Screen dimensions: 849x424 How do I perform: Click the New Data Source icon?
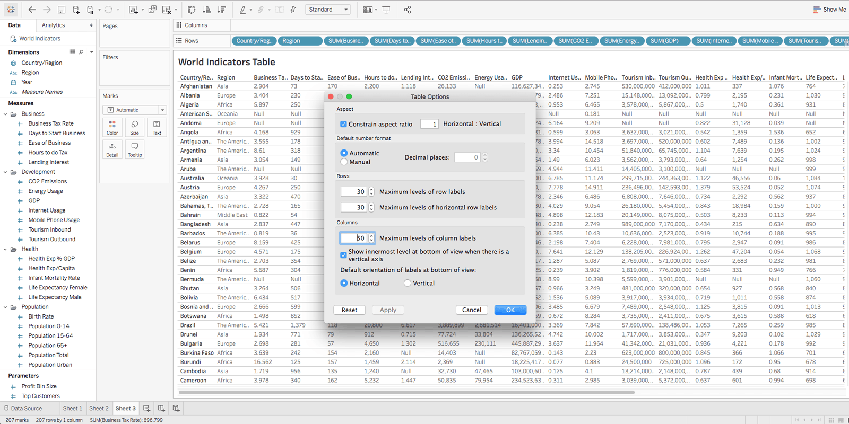pos(76,10)
